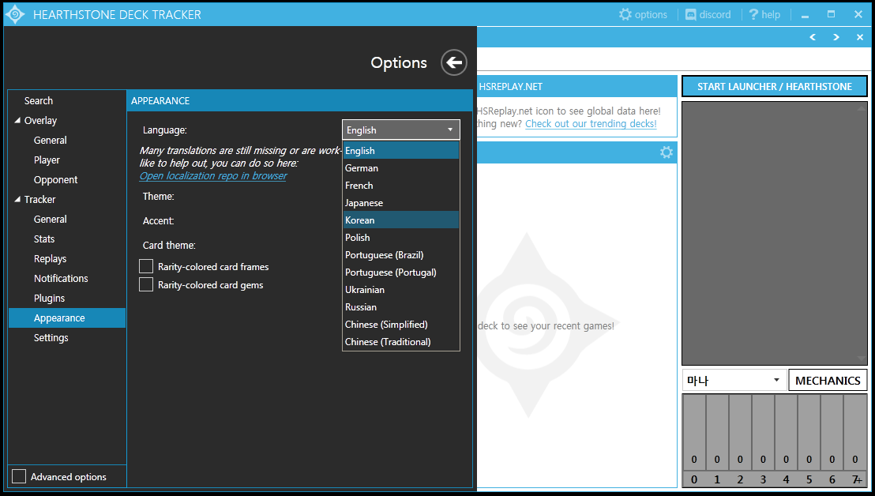Select Polish in language list

pyautogui.click(x=400, y=237)
